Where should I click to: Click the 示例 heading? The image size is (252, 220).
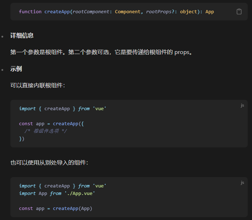coord(16,69)
